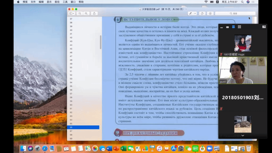Select the Markup sketch pen tool
The width and height of the screenshot is (272, 153).
190,13
